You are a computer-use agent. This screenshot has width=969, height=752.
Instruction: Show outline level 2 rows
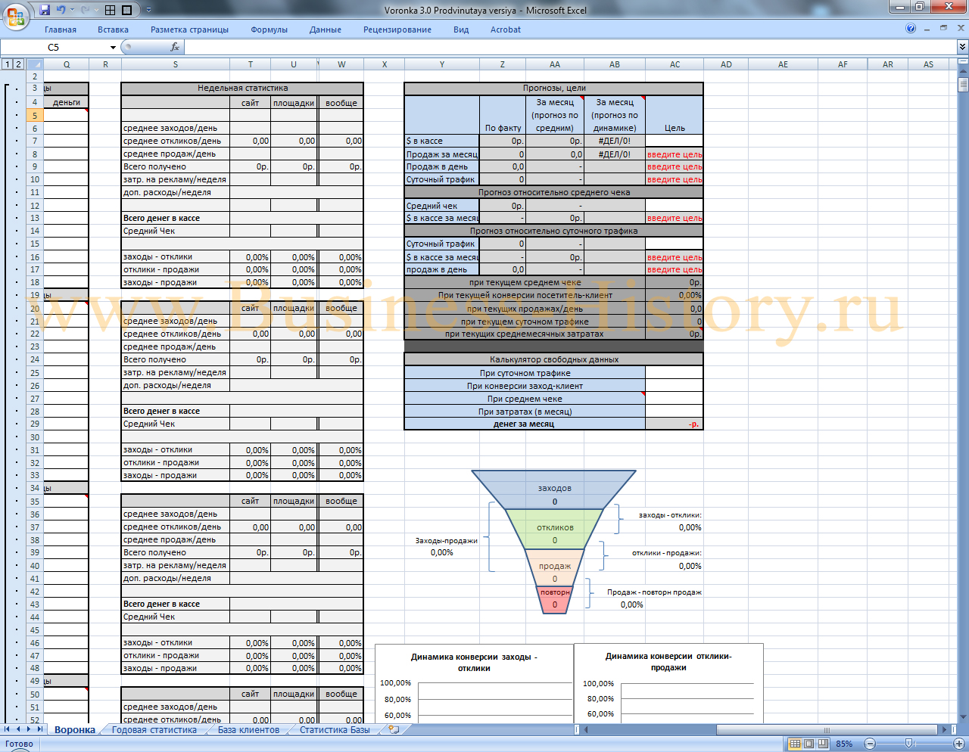[18, 64]
